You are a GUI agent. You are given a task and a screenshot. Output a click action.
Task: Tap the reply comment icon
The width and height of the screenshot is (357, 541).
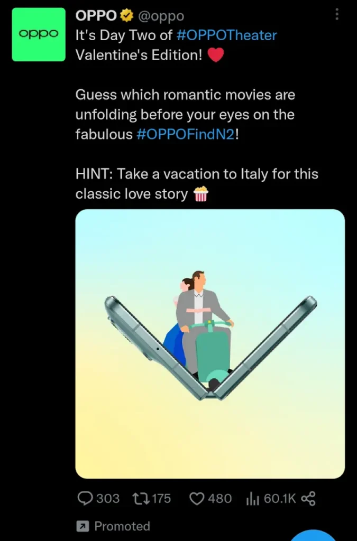(85, 498)
